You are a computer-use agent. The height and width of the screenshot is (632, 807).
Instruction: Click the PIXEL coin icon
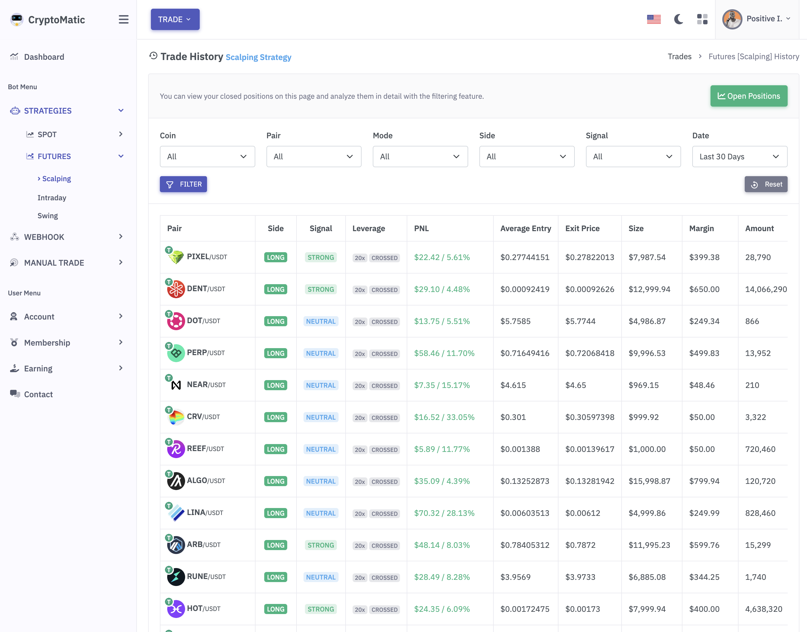click(x=176, y=257)
